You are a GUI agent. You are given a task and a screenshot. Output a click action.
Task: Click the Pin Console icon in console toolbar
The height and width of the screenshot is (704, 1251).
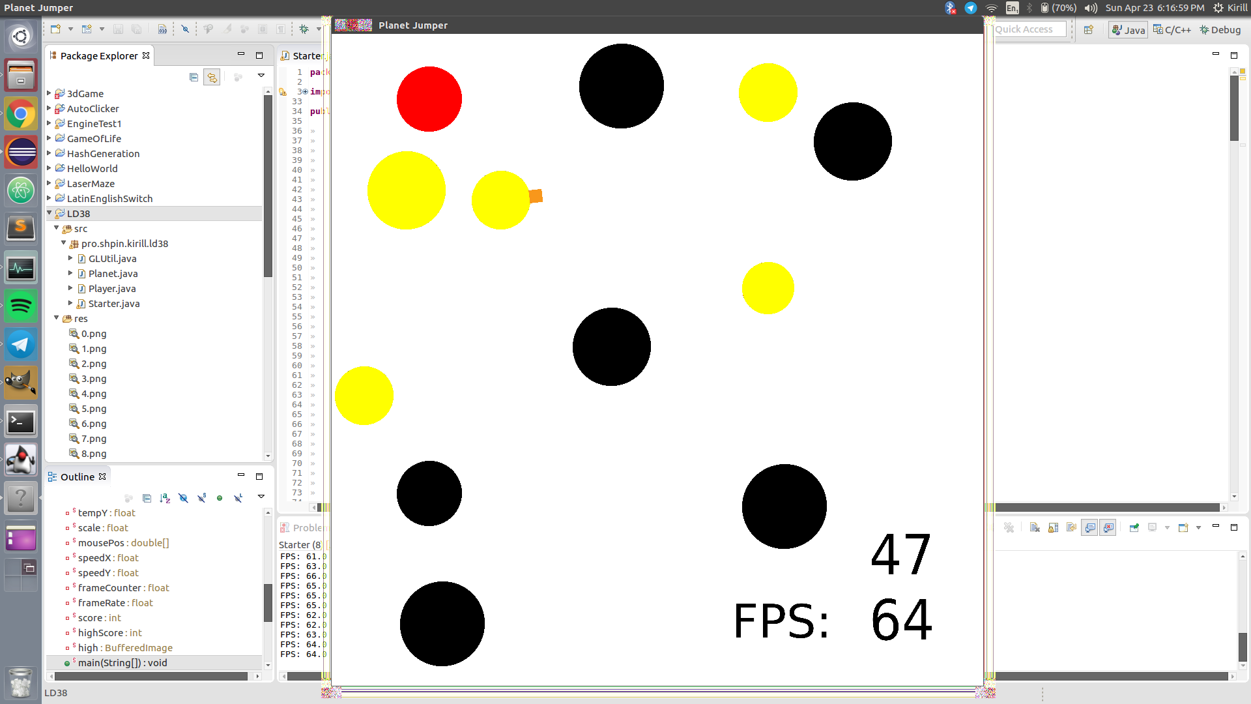tap(1134, 527)
